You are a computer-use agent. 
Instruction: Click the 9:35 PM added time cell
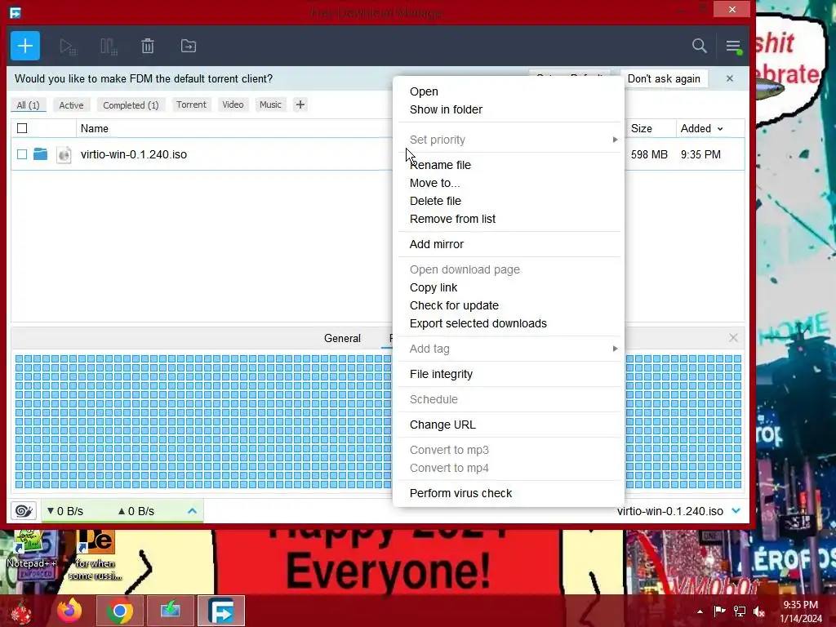pos(700,154)
